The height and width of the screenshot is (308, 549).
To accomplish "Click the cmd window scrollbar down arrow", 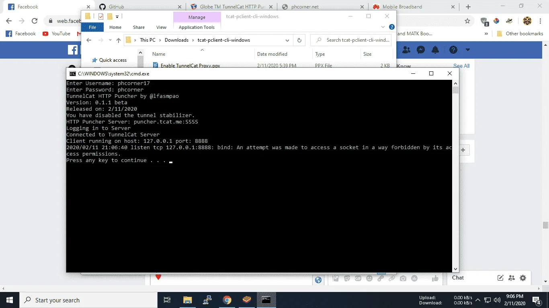I will (x=455, y=269).
